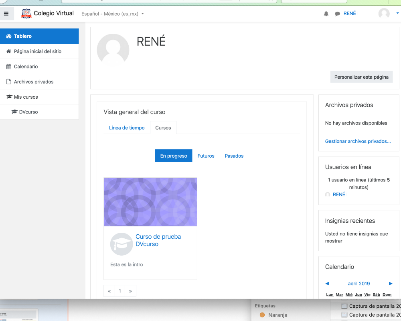The width and height of the screenshot is (401, 321).
Task: Open Gestionar archivos privados link
Action: (358, 141)
